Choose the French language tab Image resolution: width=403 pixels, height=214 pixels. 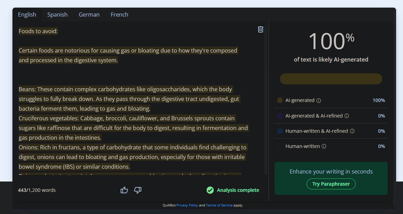(119, 15)
